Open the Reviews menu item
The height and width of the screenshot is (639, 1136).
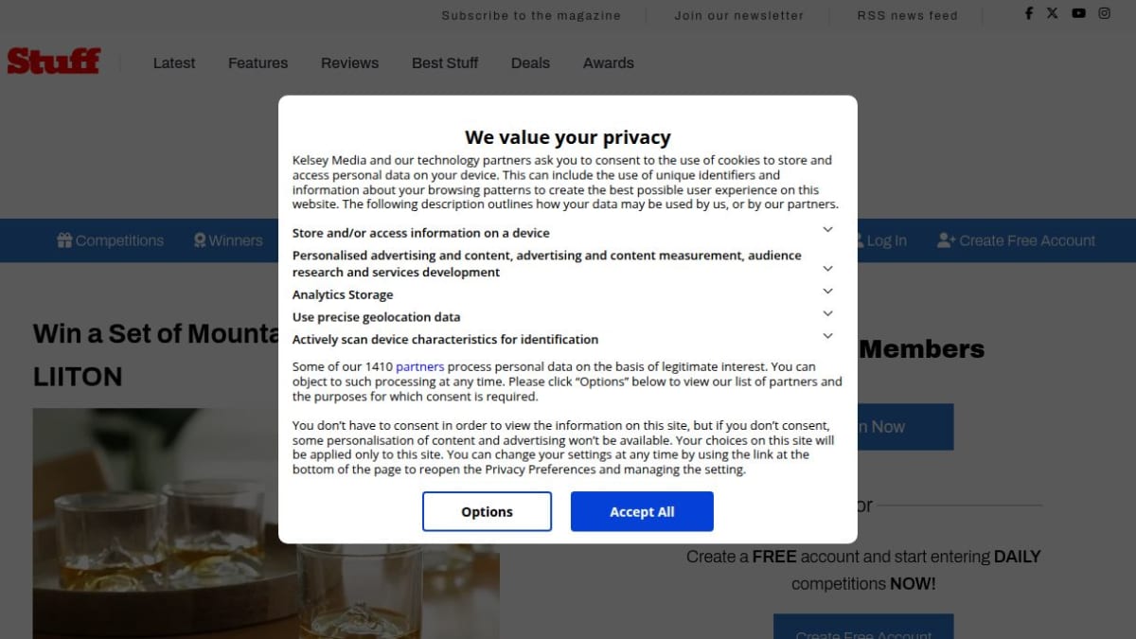click(349, 63)
